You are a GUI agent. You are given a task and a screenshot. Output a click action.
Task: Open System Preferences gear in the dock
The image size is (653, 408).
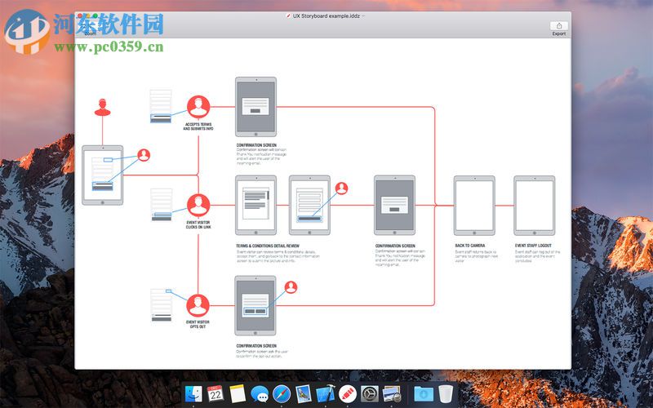tap(370, 394)
